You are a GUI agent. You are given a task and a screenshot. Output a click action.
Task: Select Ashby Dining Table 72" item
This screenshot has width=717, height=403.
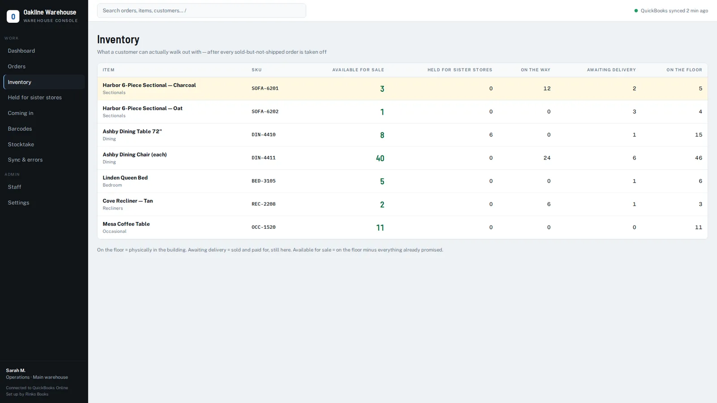[x=132, y=132]
